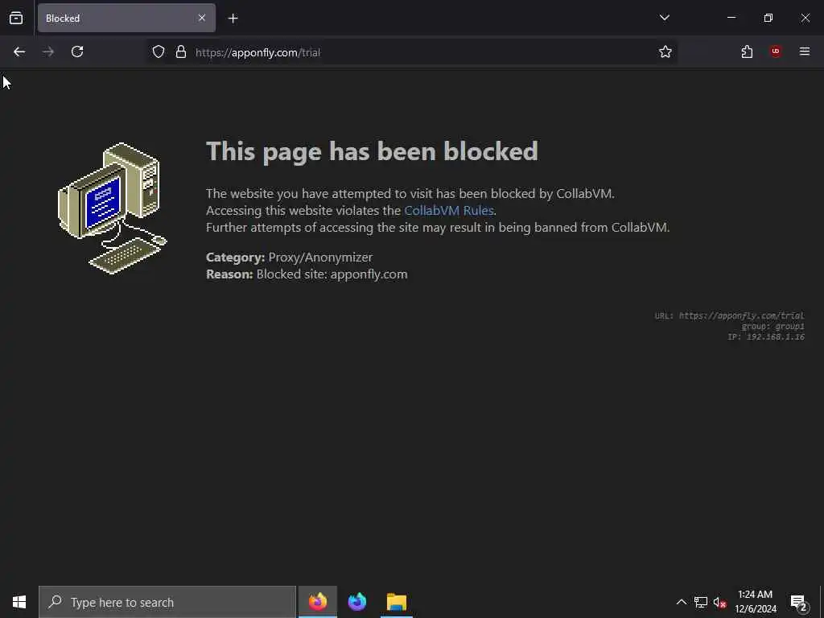Close the Blocked tab

tap(202, 18)
